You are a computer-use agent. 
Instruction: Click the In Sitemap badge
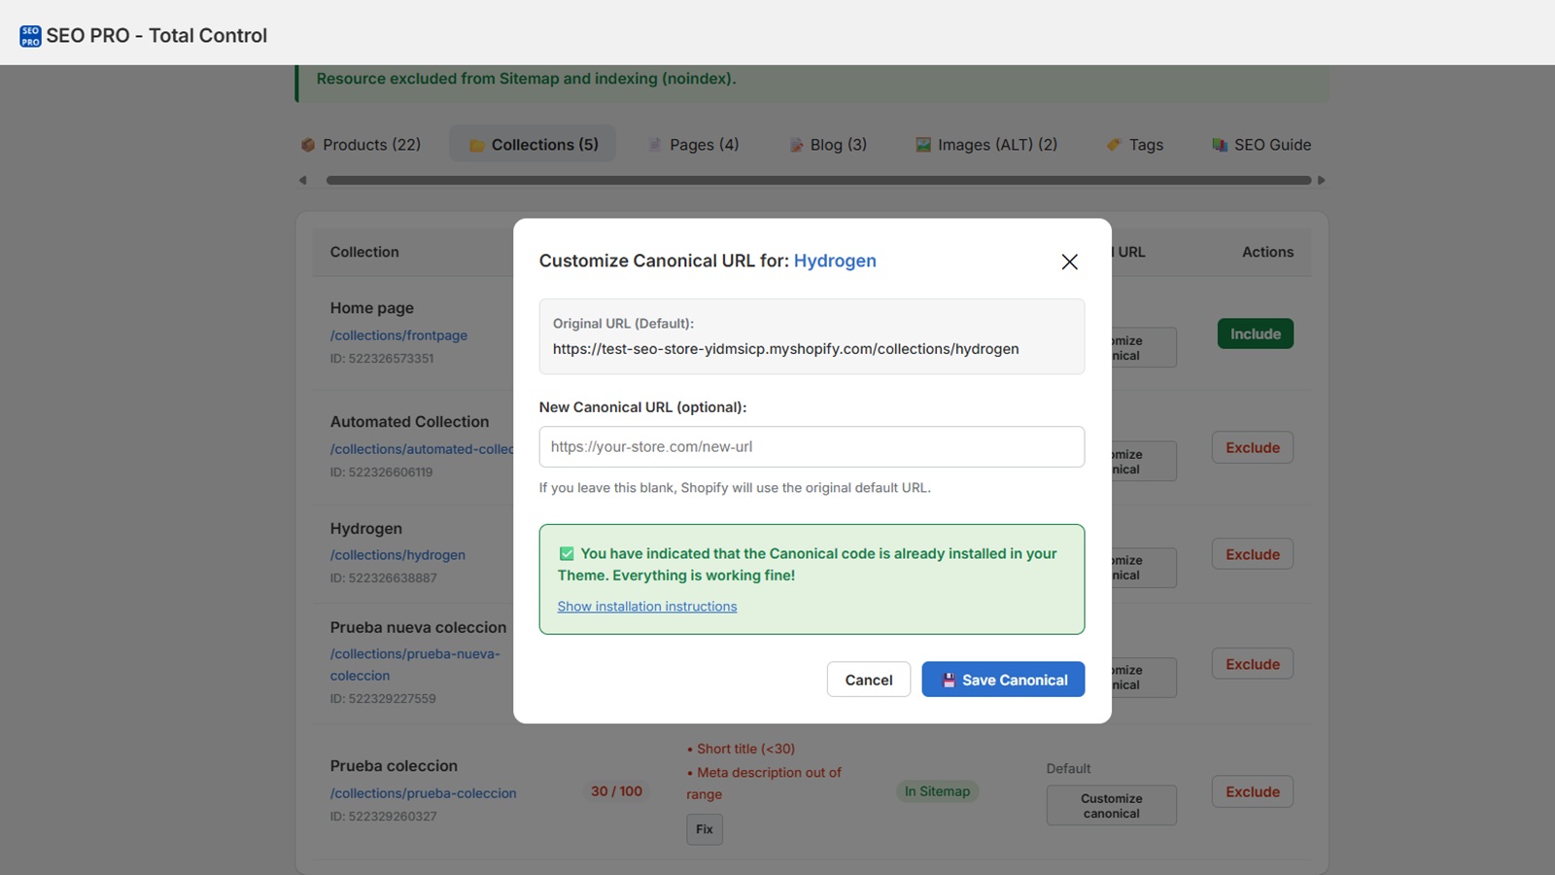pyautogui.click(x=937, y=791)
